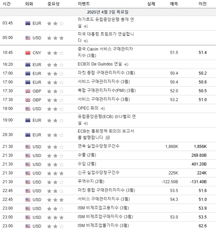
Task: Click the UK flag in the GBP 서비스 구매관리자지수 row
Action: pos(28,100)
